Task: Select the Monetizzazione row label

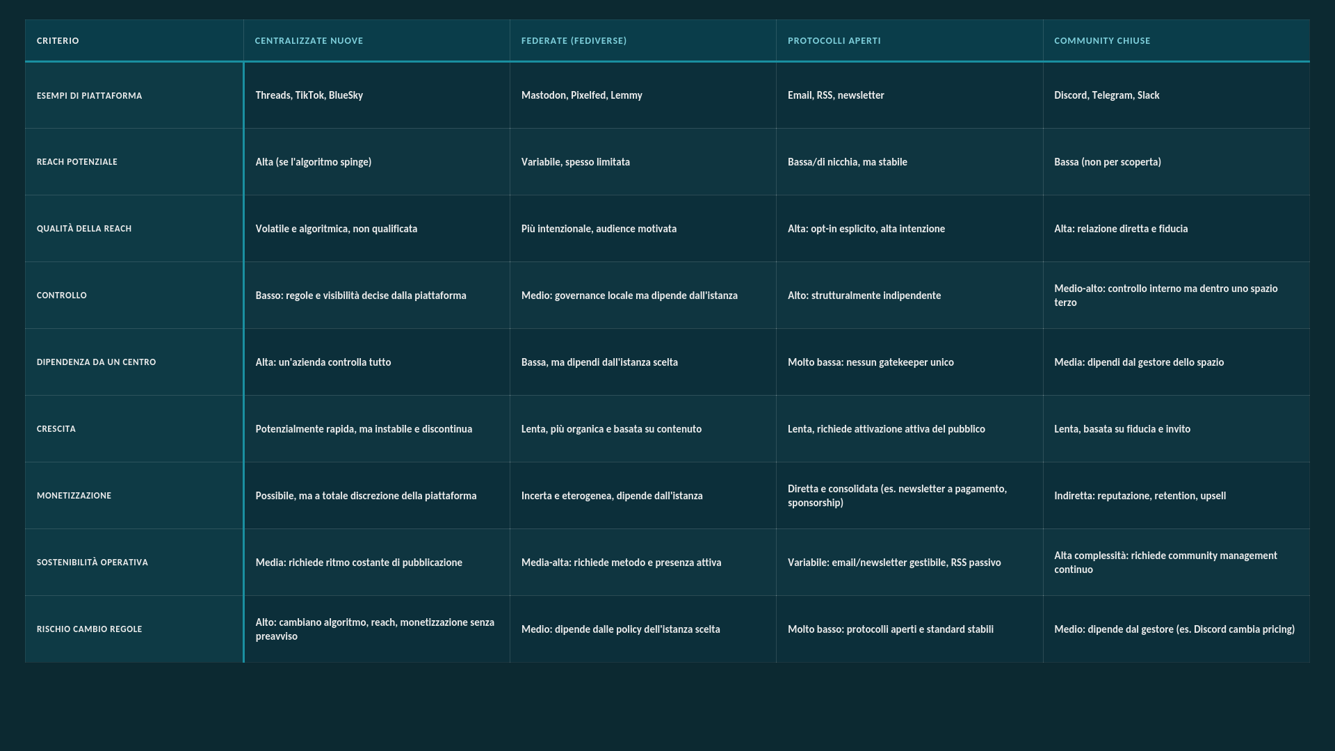Action: click(74, 496)
